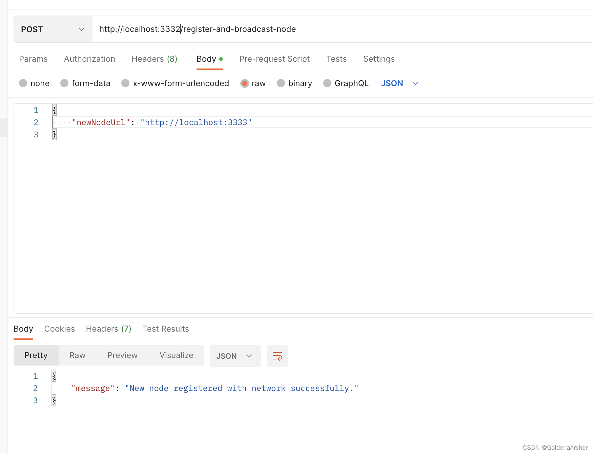Collapse the response JSON opening brace
Viewport: 593px width, 453px height.
pos(54,376)
